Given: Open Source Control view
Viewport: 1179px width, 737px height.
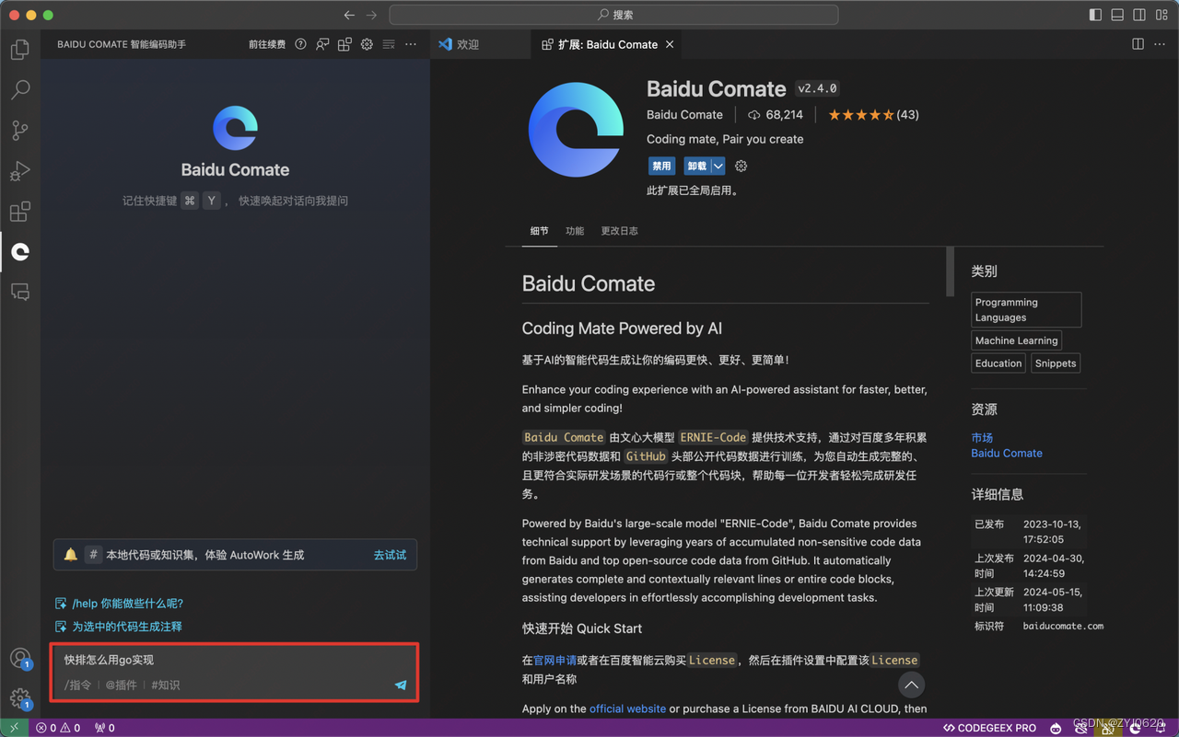Looking at the screenshot, I should pyautogui.click(x=20, y=130).
